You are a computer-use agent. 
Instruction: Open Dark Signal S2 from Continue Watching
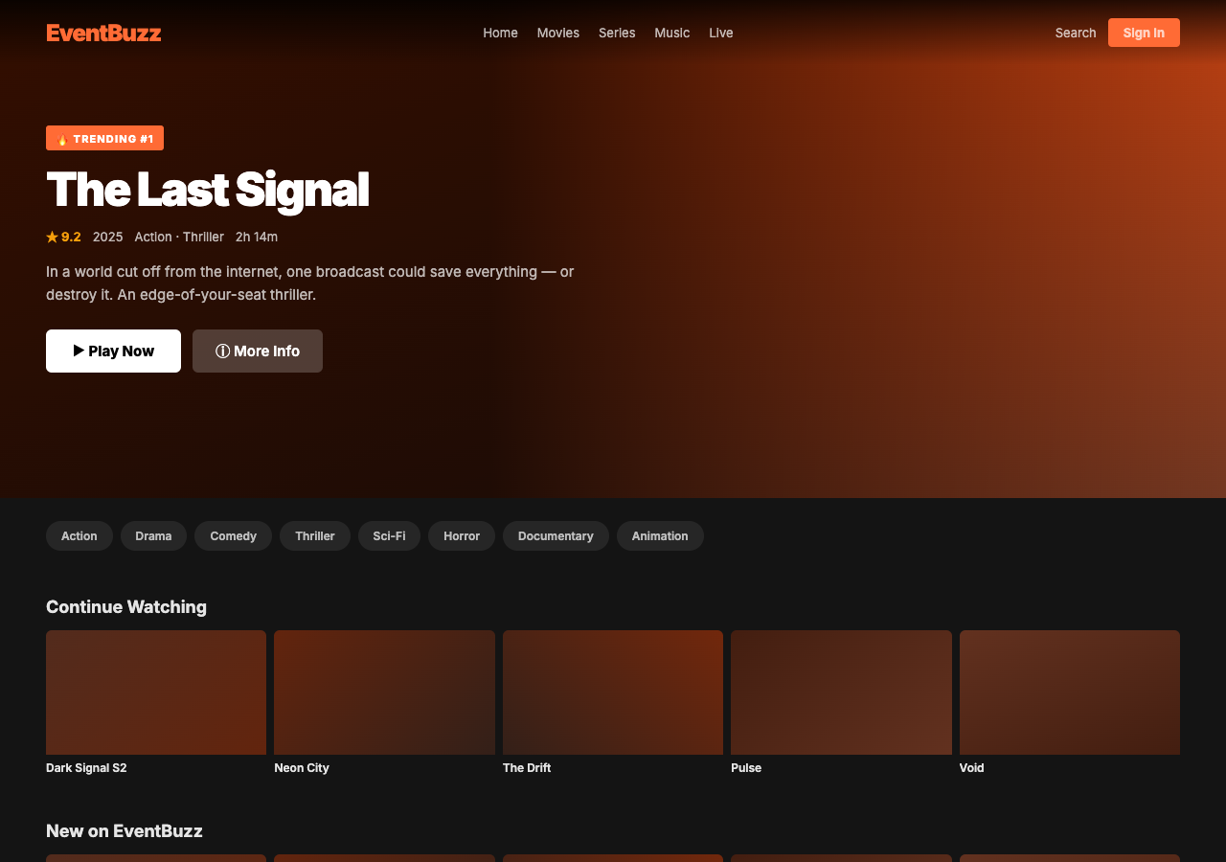[x=156, y=692]
